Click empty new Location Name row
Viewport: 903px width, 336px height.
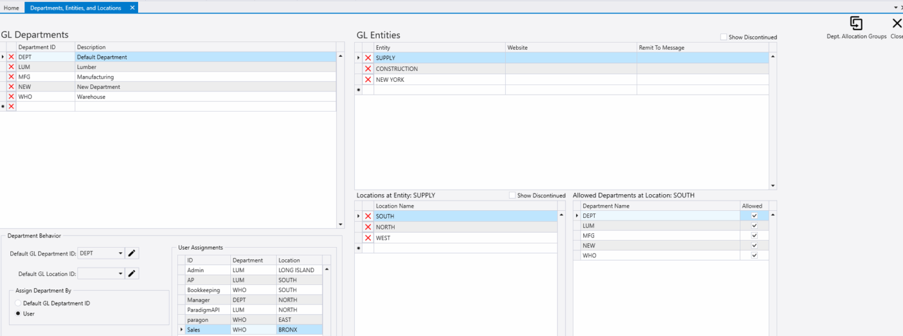point(465,248)
